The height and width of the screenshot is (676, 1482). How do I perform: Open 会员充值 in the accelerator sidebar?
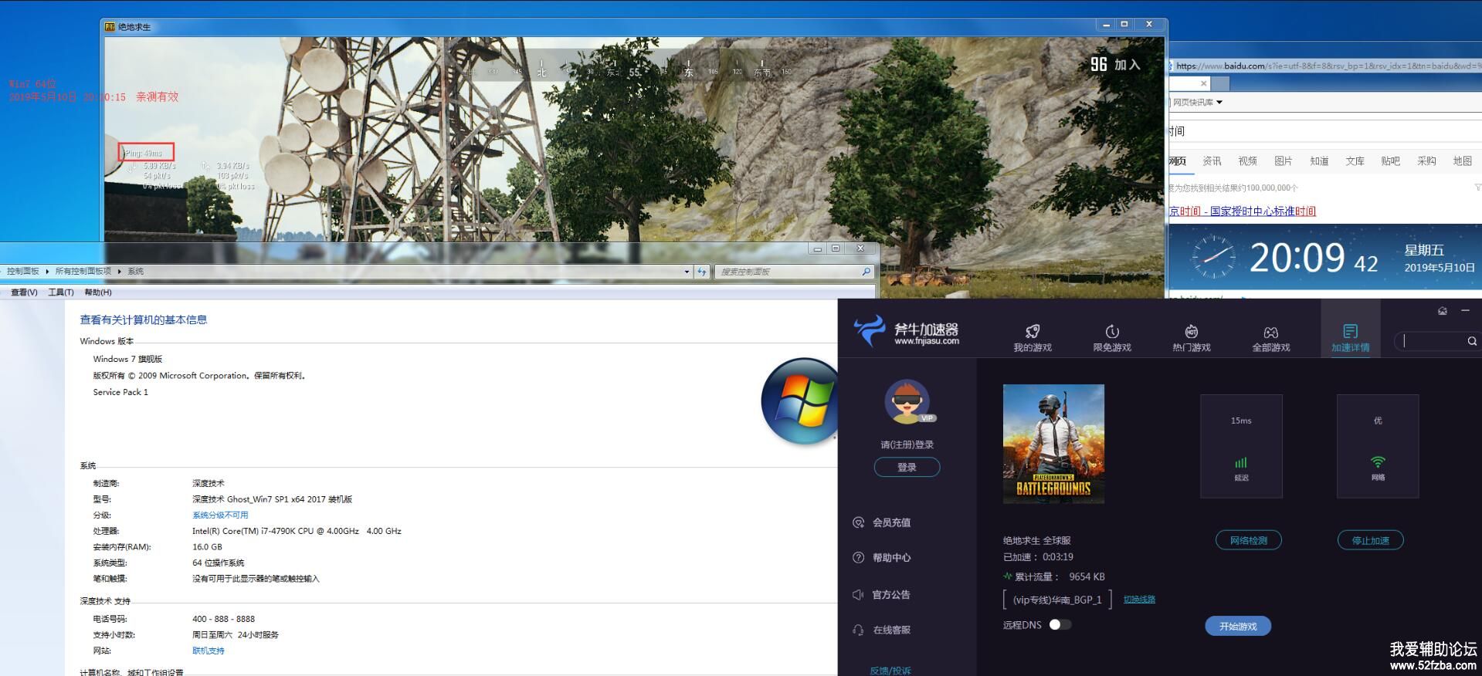coord(881,522)
